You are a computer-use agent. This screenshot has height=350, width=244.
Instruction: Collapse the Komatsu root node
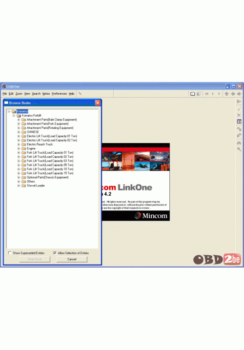(9, 111)
